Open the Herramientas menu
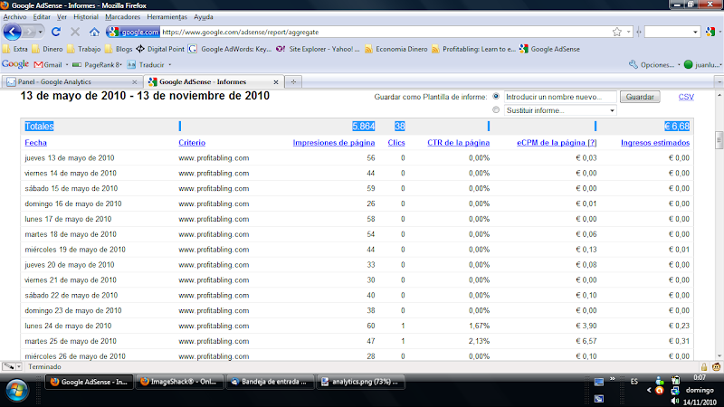Viewport: 724px width, 407px height. [167, 16]
